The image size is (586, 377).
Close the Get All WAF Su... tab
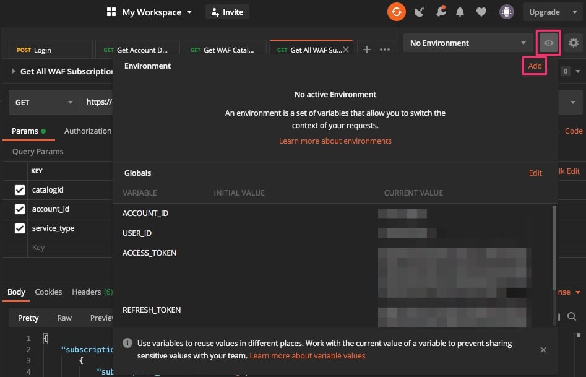[346, 50]
